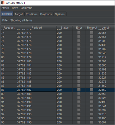
Task: Select payload 377621478 cell
Action: [37, 53]
